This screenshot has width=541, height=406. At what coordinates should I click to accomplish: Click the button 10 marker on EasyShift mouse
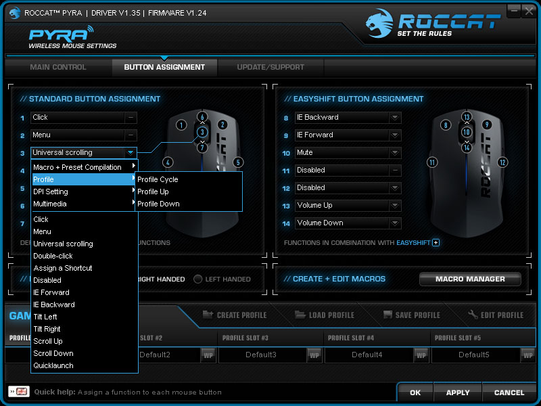467,132
